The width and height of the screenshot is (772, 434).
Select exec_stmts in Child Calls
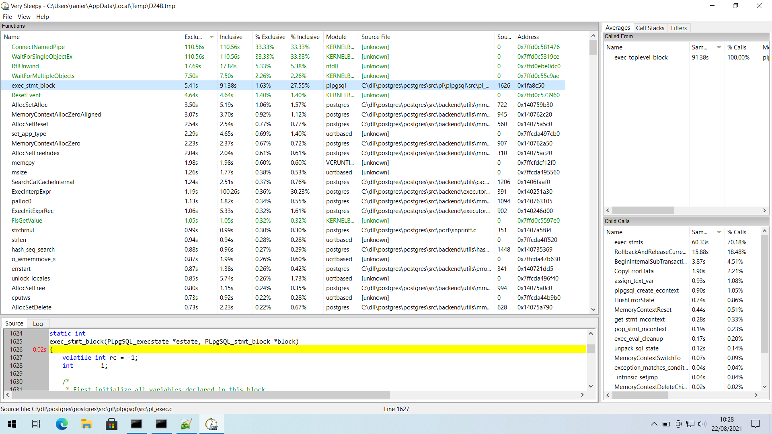pos(628,242)
